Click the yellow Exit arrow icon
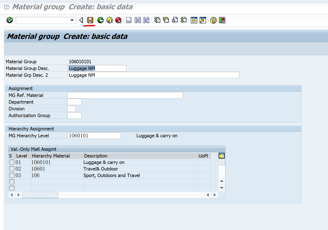The height and width of the screenshot is (230, 328). tap(110, 20)
